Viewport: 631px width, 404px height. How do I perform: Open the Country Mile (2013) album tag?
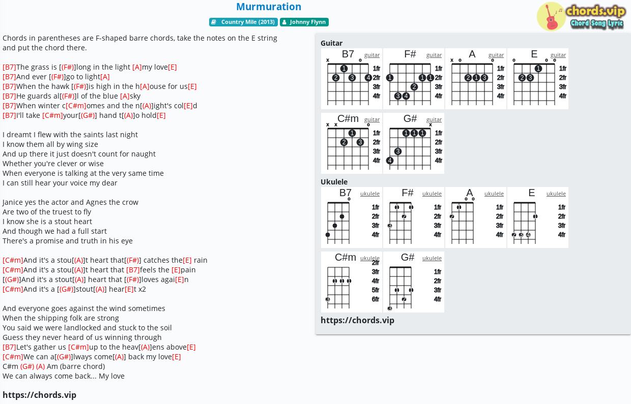[x=243, y=22]
